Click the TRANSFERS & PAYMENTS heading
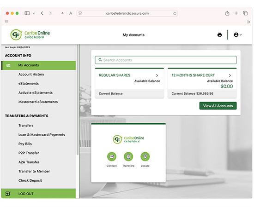 click(27, 116)
